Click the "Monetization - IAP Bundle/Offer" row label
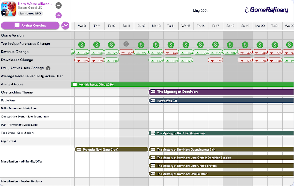The height and width of the screenshot is (186, 294). [x=22, y=161]
